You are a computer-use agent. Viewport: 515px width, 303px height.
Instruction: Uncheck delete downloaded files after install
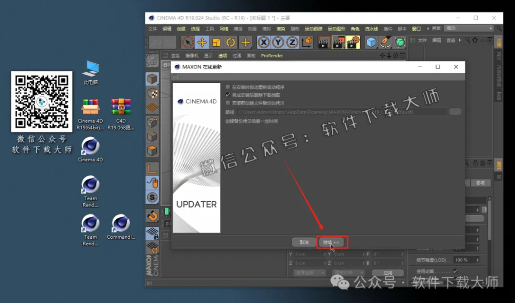tap(227, 96)
